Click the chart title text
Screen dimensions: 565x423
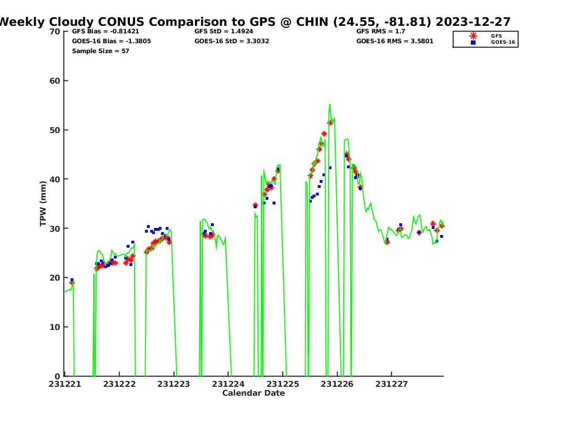254,22
